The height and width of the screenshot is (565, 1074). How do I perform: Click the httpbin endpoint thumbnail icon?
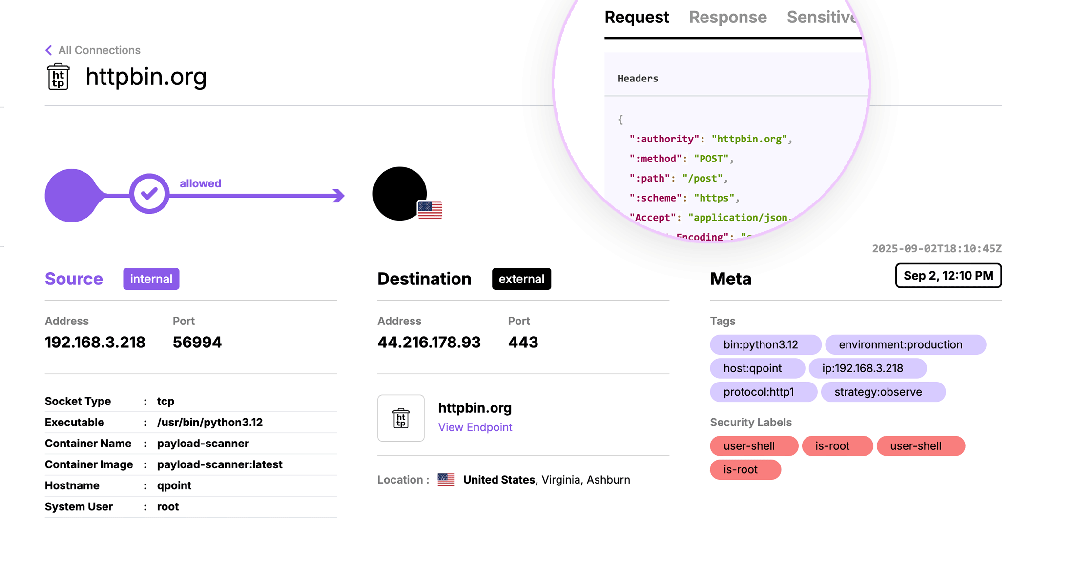[401, 418]
